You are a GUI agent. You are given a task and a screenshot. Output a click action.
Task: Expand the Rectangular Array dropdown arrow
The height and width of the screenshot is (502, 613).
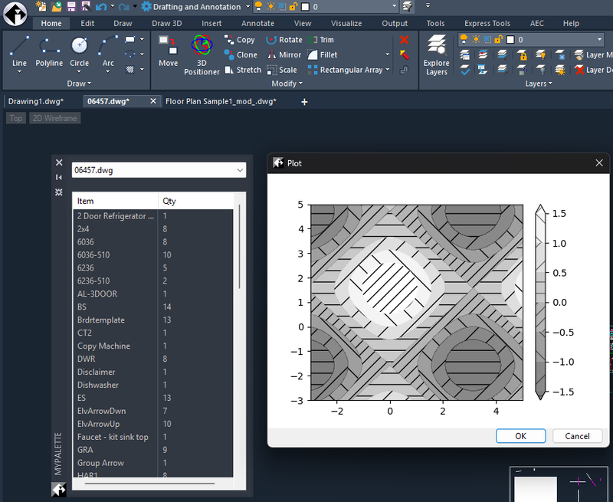(x=388, y=70)
